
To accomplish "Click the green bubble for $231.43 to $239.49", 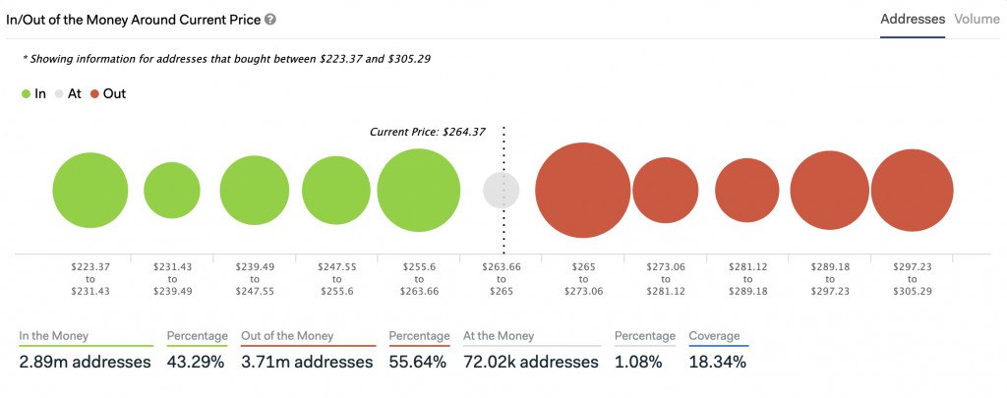I will (172, 191).
